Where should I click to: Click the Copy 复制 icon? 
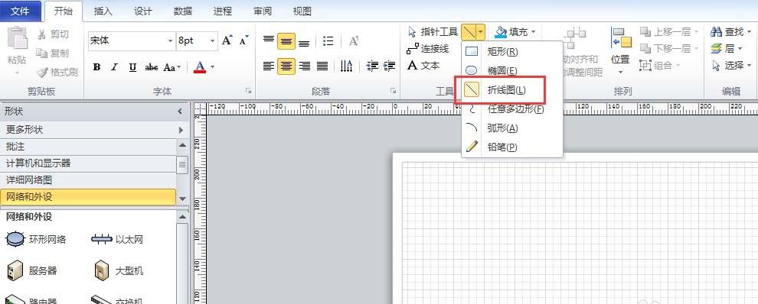point(41,53)
